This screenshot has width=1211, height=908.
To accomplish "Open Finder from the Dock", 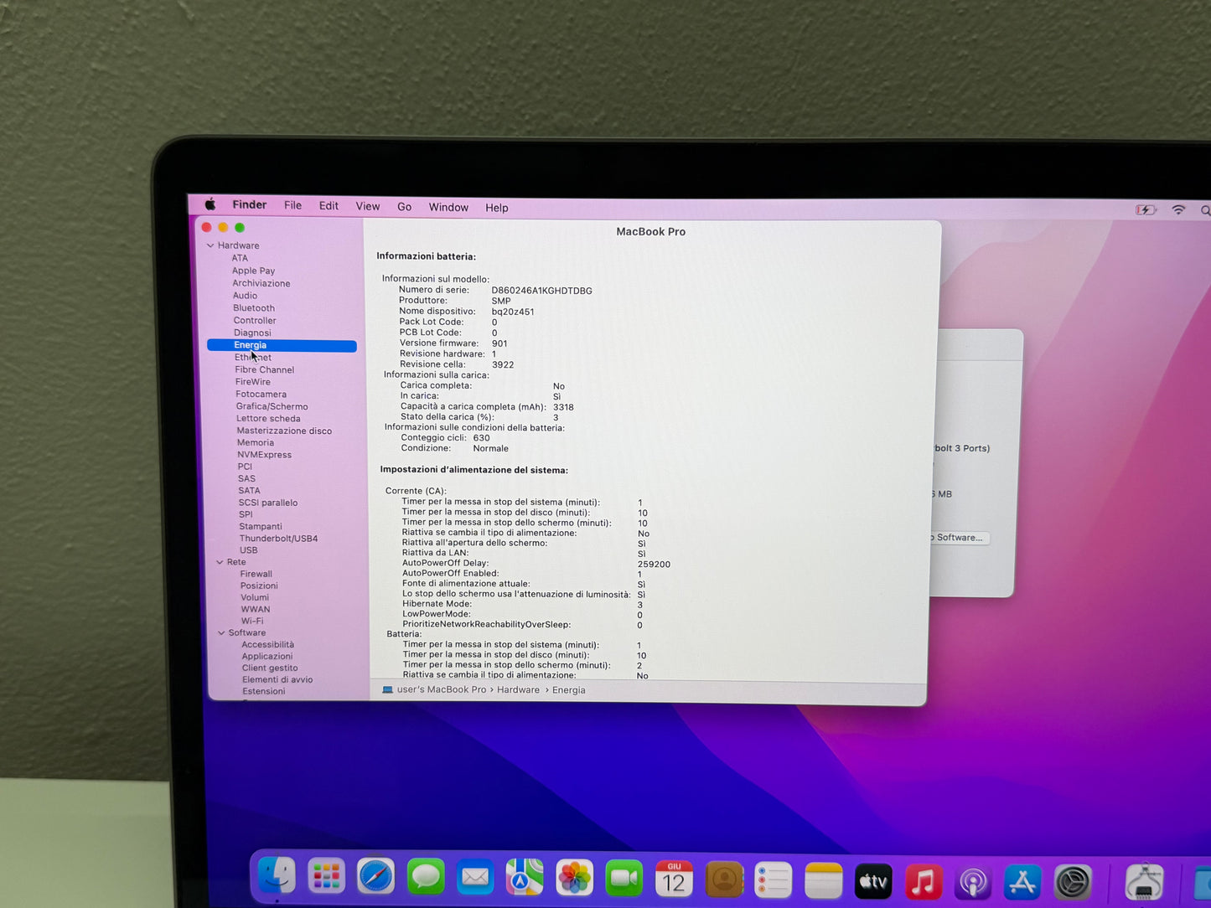I will click(277, 877).
